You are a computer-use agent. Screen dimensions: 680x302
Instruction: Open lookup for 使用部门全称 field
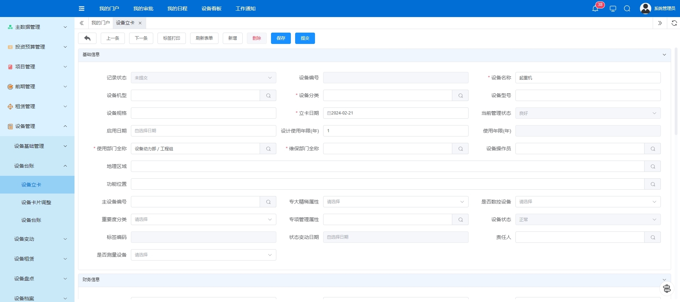click(x=268, y=149)
